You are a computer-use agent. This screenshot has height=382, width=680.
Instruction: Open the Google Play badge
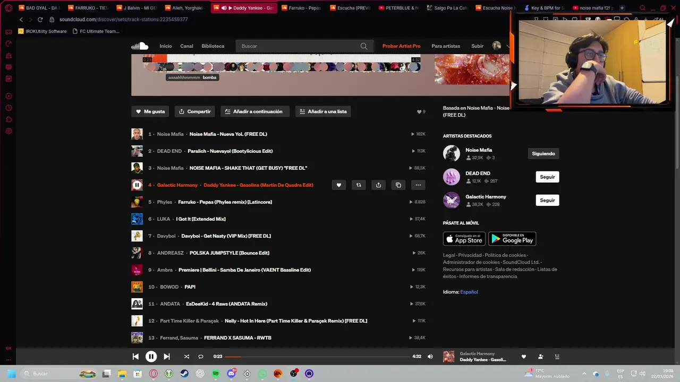[512, 239]
